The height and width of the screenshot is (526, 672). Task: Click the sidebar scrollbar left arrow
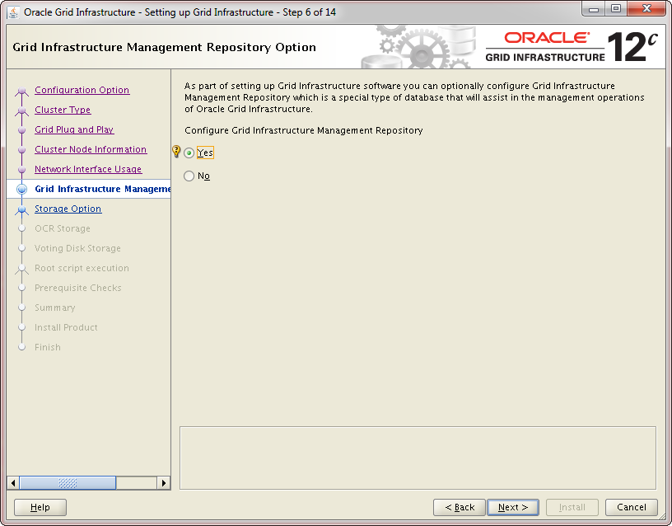13,483
